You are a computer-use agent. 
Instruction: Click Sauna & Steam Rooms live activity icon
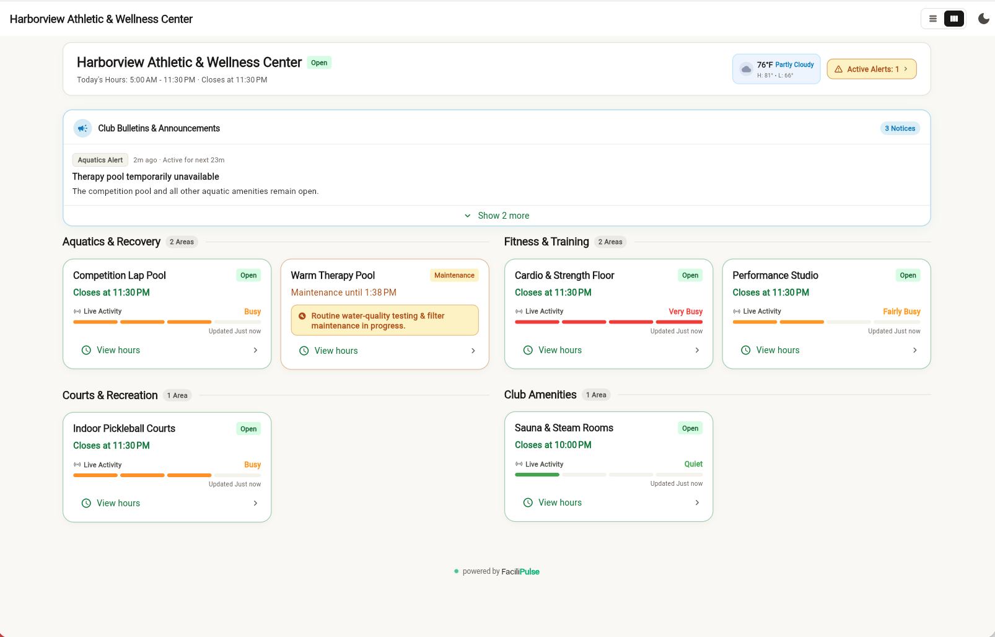(x=519, y=464)
